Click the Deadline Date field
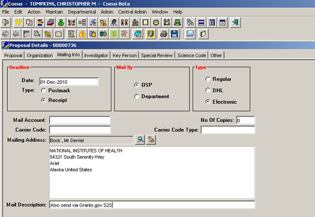Screen dimensions: 315x217 [x=69, y=81]
